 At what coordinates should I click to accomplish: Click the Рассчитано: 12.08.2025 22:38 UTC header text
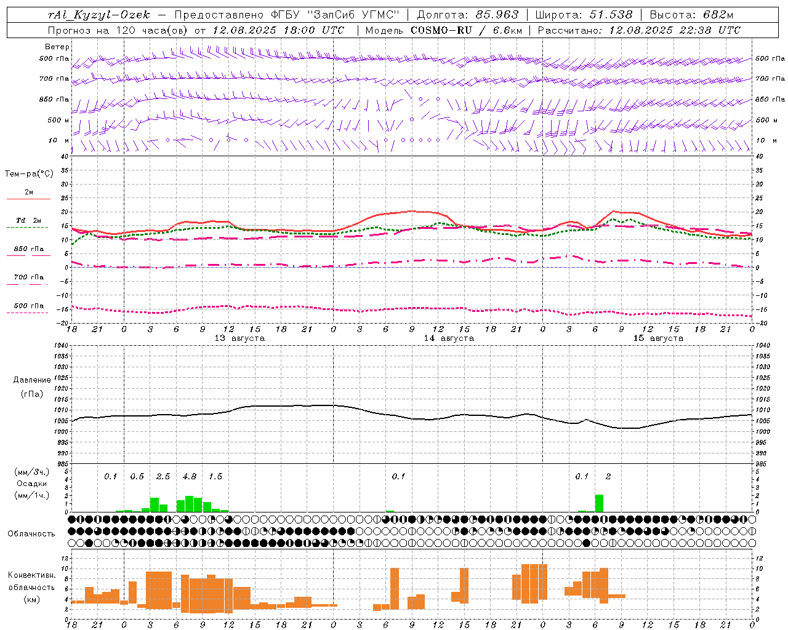(x=639, y=30)
